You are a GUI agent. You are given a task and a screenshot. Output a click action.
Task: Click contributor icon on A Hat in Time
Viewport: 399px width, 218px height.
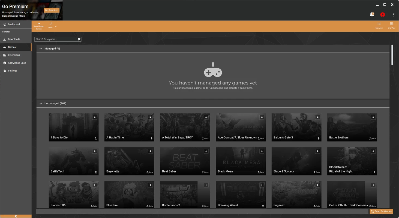[x=152, y=138]
